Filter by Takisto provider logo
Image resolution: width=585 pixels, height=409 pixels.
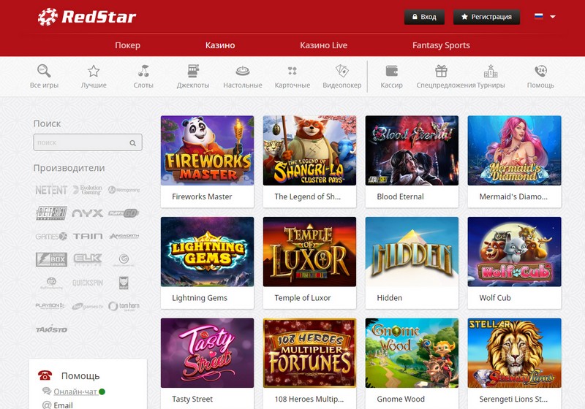point(51,329)
